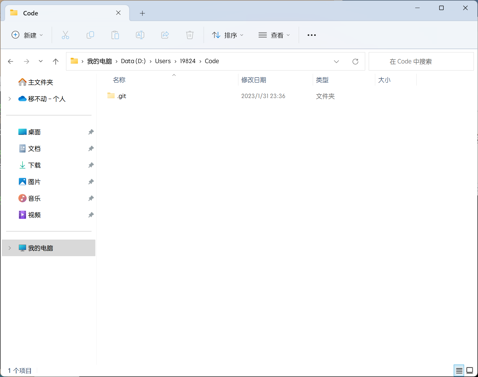
Task: Select 我的电脑 in the sidebar
Action: [x=49, y=248]
